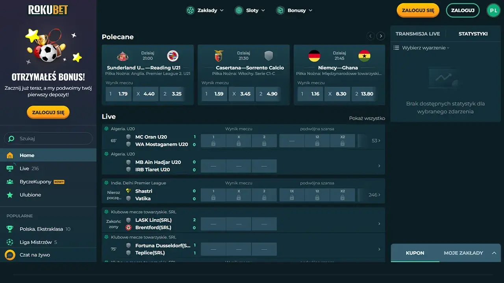Click into the Szukaj search field
This screenshot has height=283, width=504.
click(x=48, y=138)
